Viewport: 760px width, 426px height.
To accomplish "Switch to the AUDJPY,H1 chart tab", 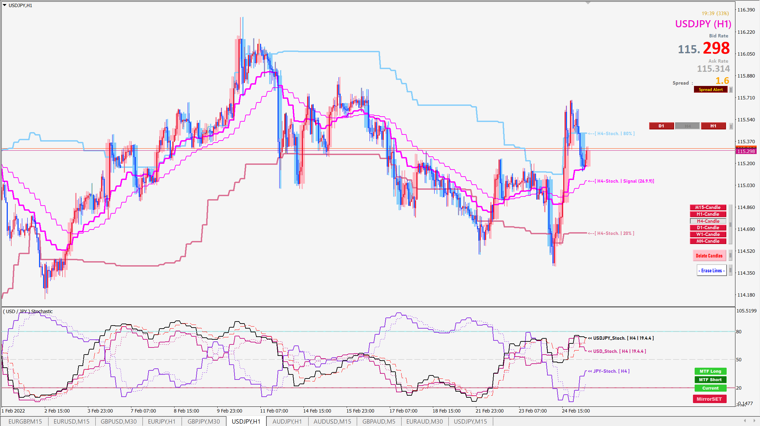I will (288, 421).
